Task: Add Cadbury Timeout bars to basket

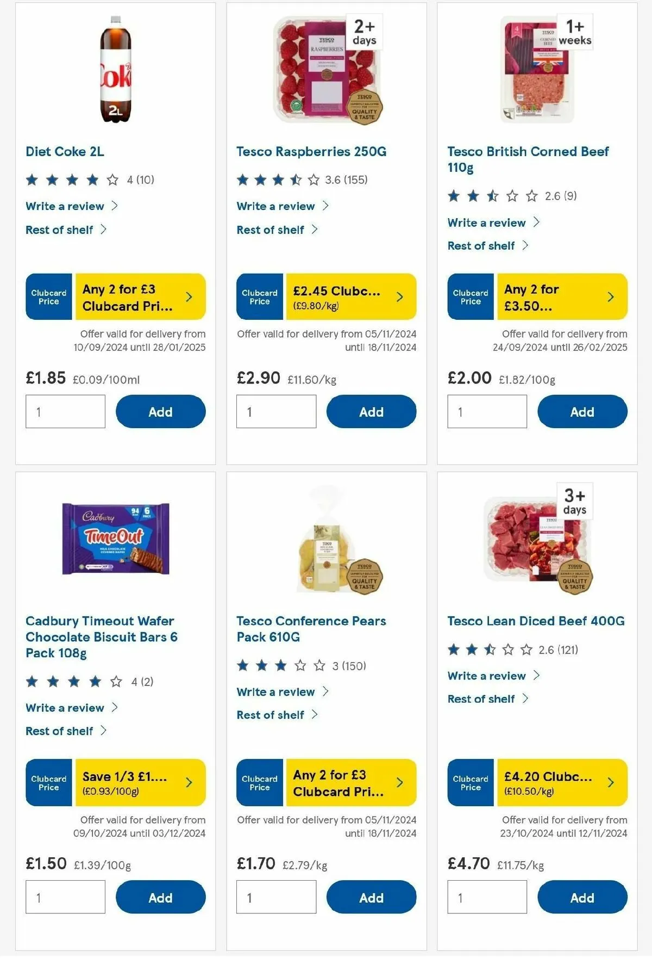Action: point(160,898)
